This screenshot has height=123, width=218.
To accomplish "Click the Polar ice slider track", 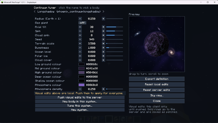I will tap(115, 56).
